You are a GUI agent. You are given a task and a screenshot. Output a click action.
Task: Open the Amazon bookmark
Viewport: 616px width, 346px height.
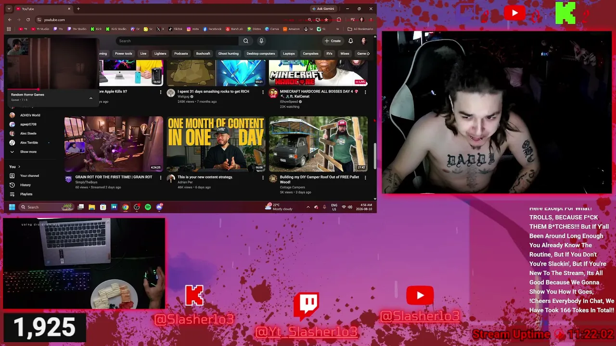291,29
